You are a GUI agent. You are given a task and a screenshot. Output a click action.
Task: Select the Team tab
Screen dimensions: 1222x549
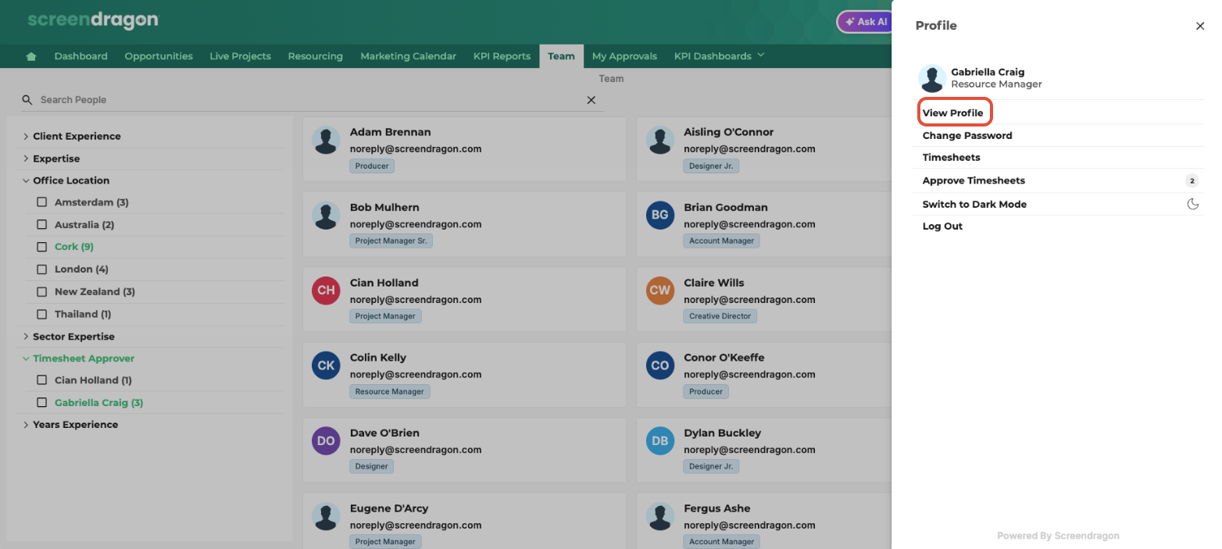coord(561,56)
